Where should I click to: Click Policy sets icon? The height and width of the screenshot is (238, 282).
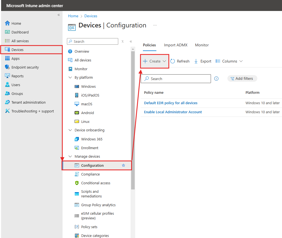(x=77, y=227)
